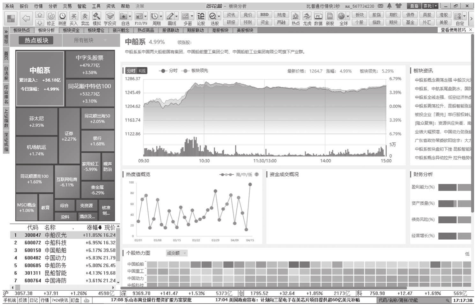Switch chart to K线 view
Image resolution: width=475 pixels, height=305 pixels.
142,71
